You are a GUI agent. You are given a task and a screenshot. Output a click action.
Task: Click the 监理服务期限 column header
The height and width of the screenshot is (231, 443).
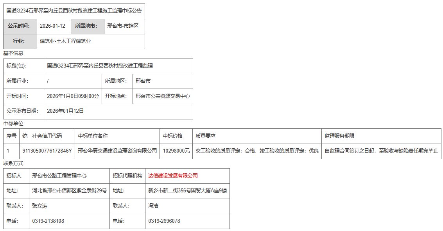(339, 136)
